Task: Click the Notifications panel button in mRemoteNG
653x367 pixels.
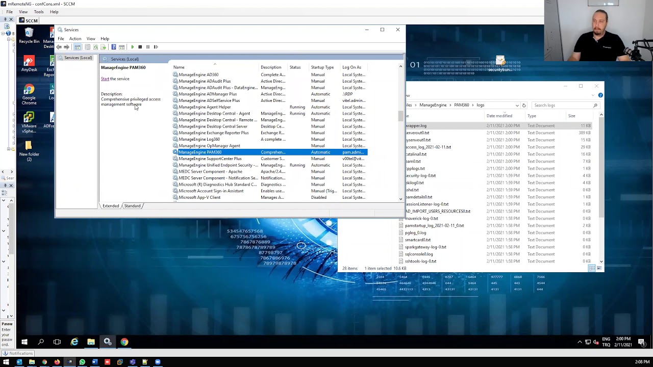Action: [18, 353]
